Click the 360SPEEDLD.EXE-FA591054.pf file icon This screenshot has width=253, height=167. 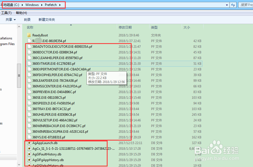tap(29, 103)
